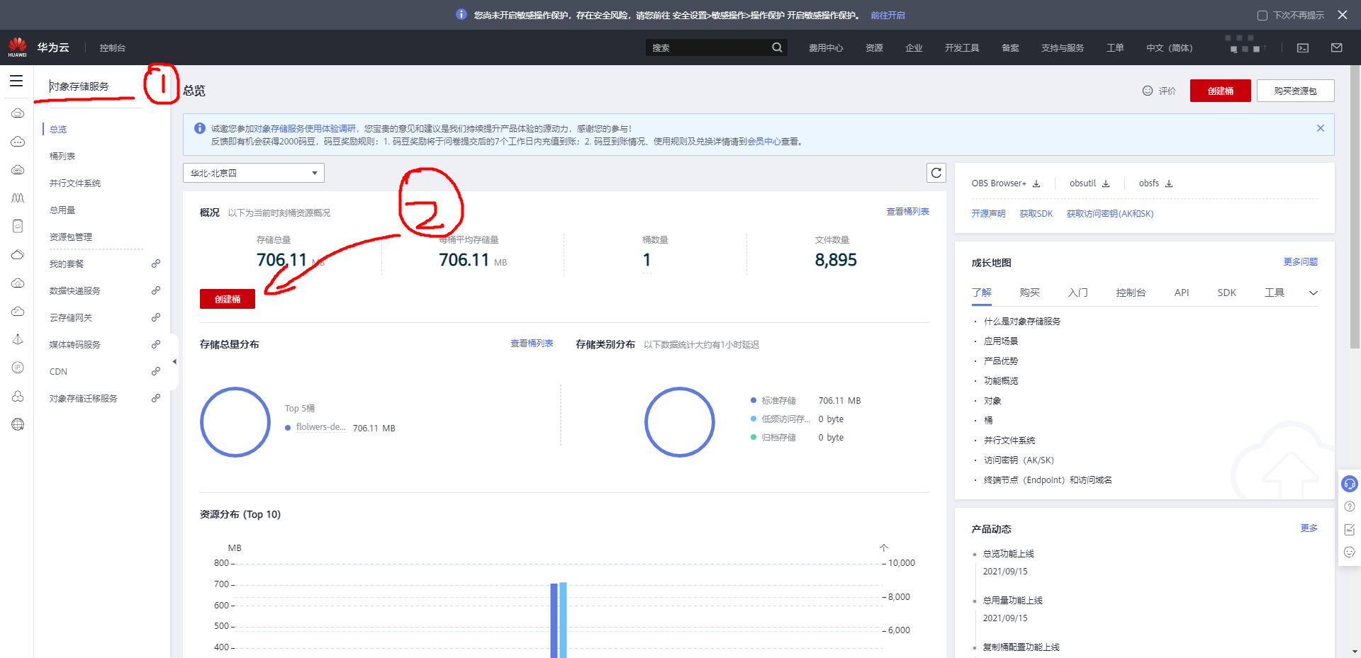Click the 控制台 link in header
1361x658 pixels.
pyautogui.click(x=113, y=48)
